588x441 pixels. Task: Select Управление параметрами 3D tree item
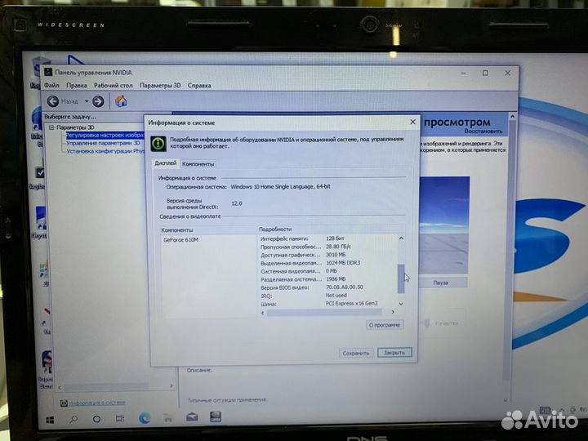(x=103, y=143)
